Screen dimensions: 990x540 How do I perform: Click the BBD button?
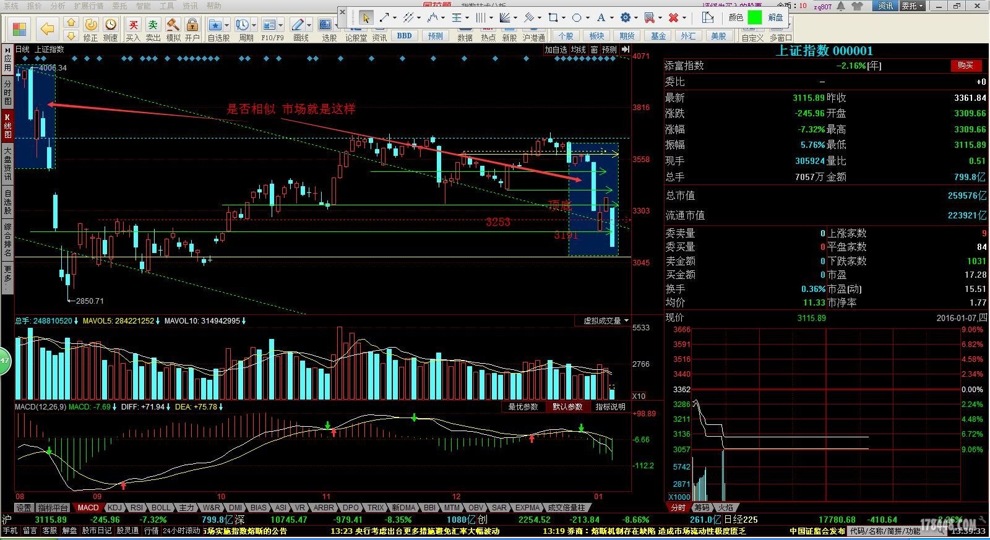pos(404,36)
